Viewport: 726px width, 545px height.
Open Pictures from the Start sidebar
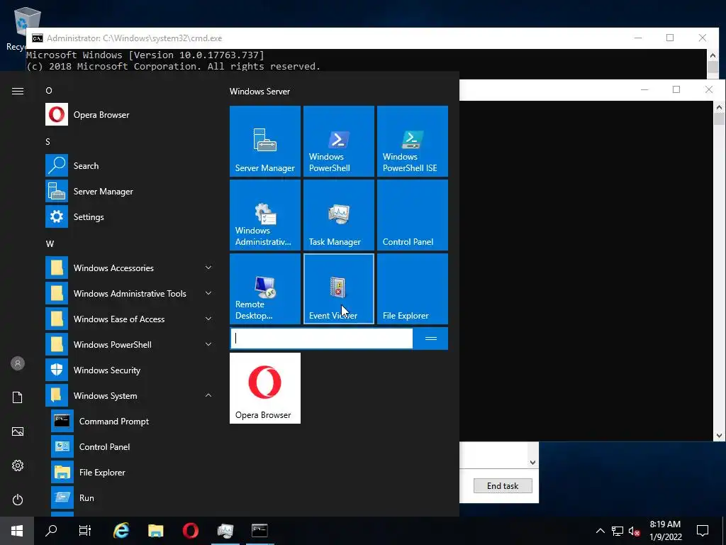[18, 431]
